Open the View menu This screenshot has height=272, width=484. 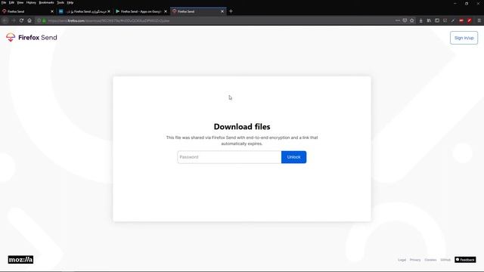[x=20, y=2]
